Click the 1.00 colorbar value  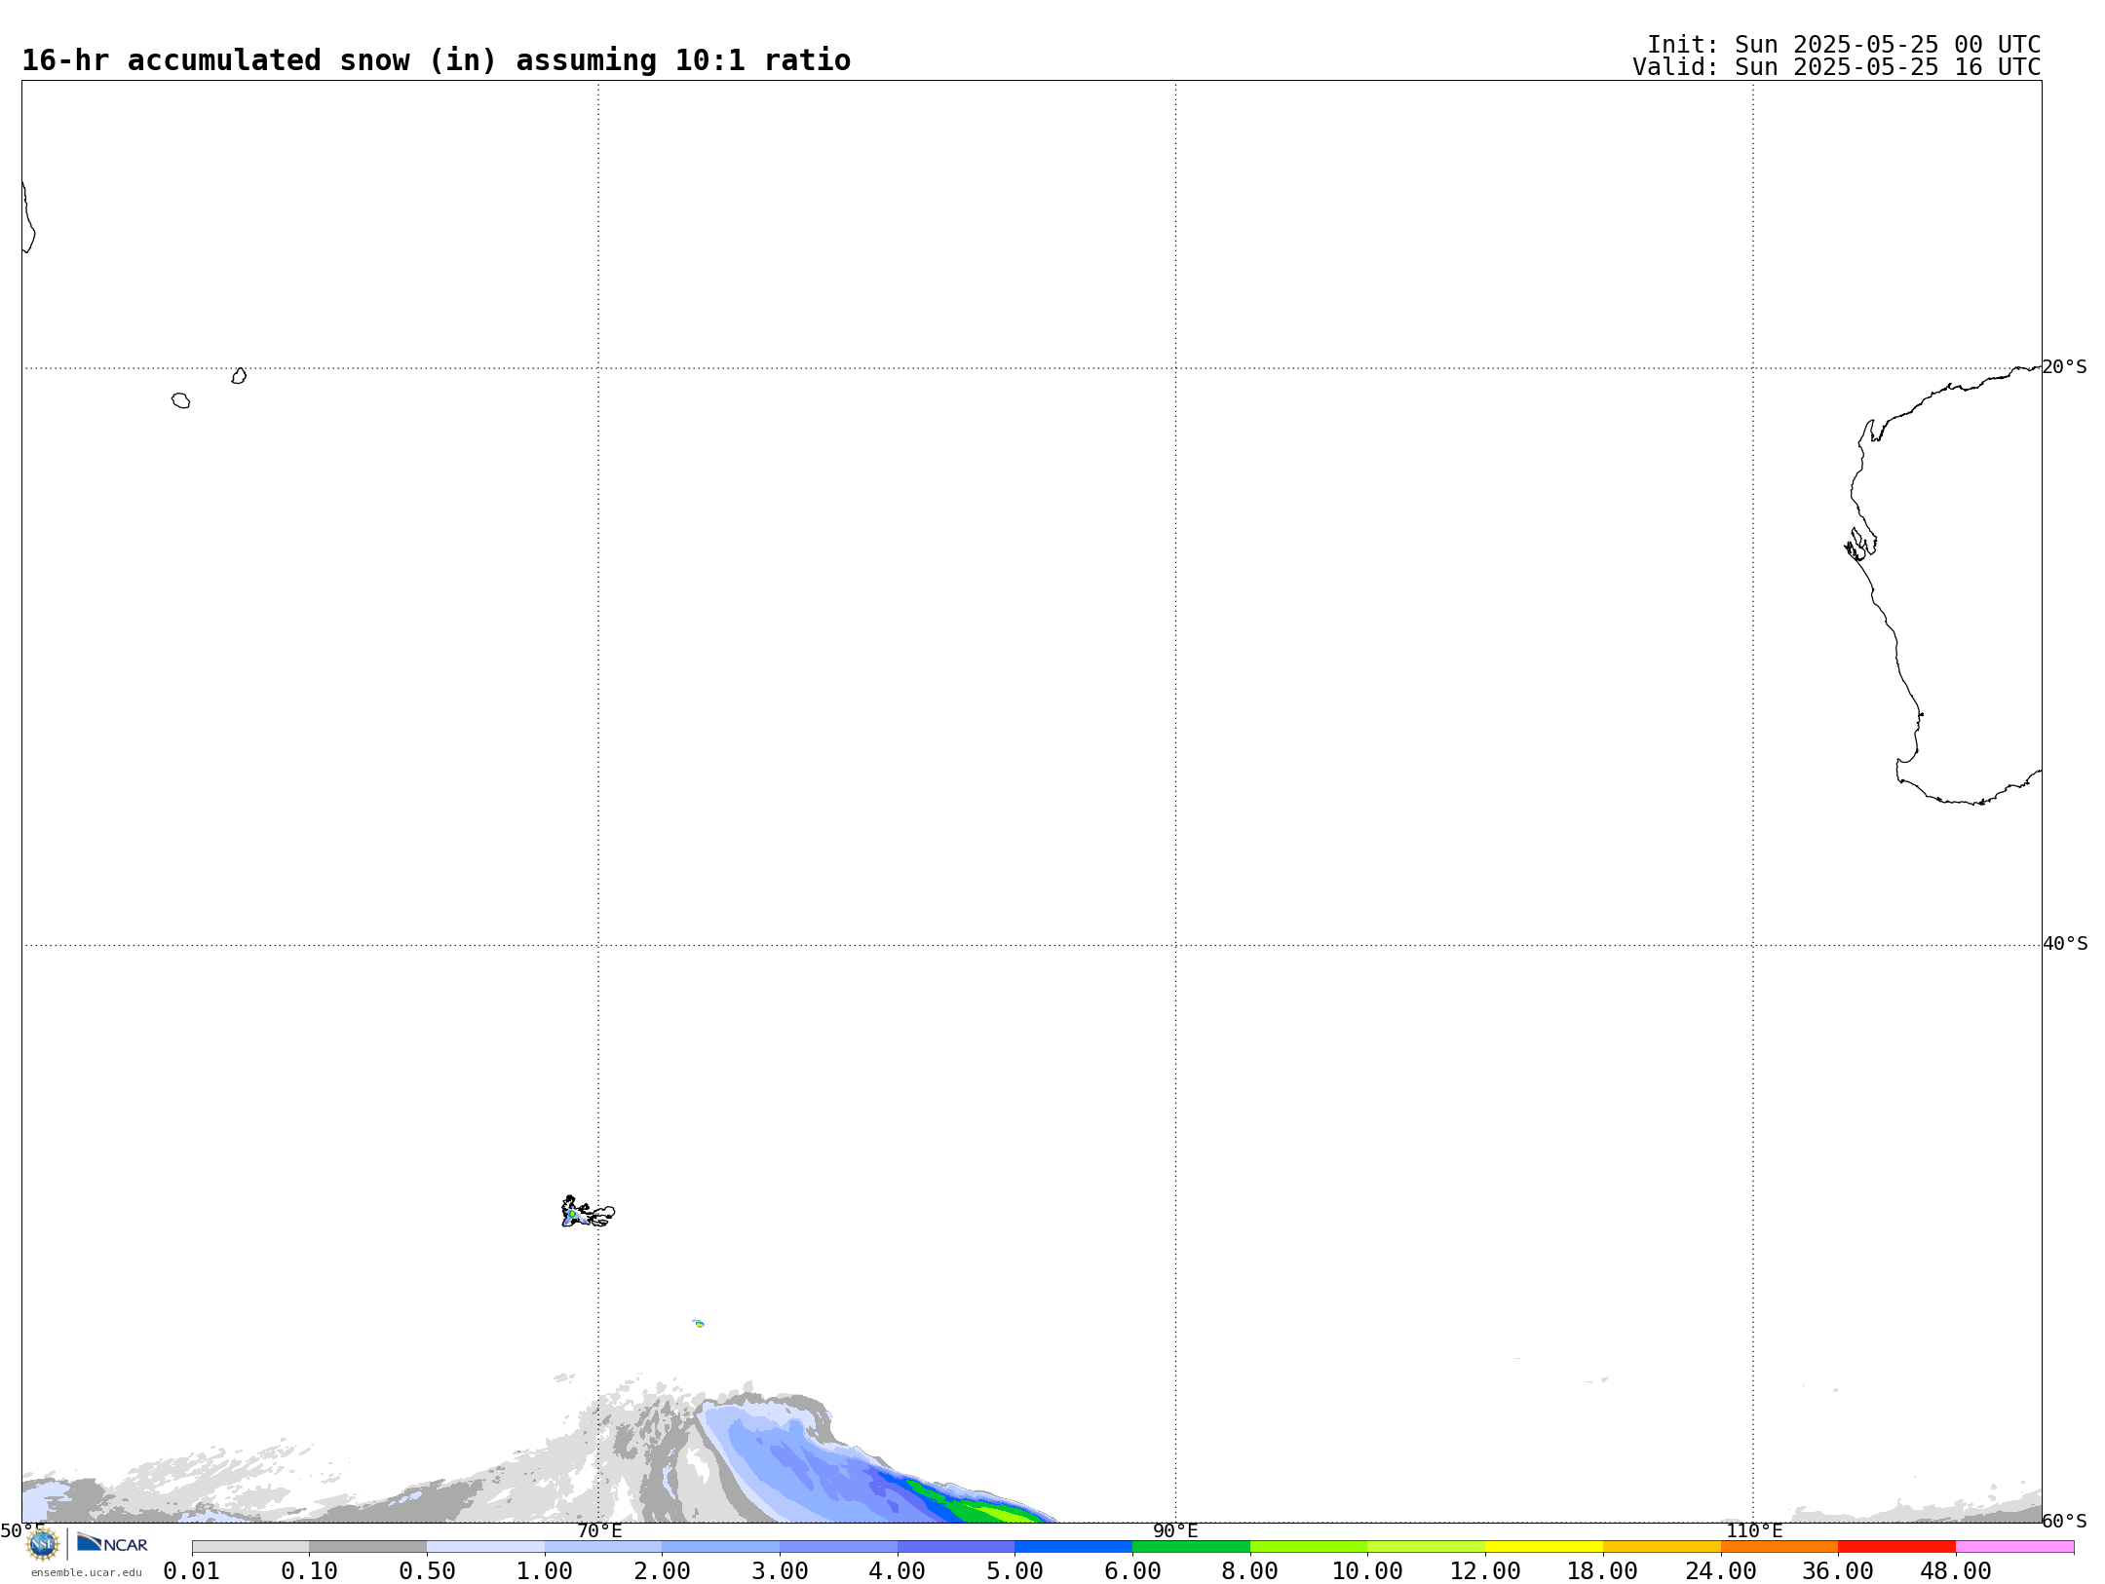click(545, 1571)
